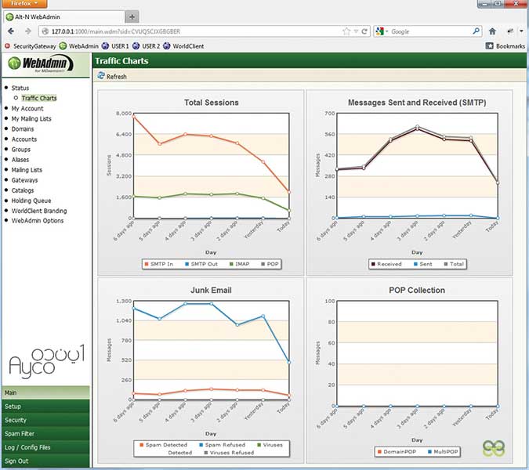
Task: Open the Firefox application menu dropdown
Action: click(x=30, y=4)
